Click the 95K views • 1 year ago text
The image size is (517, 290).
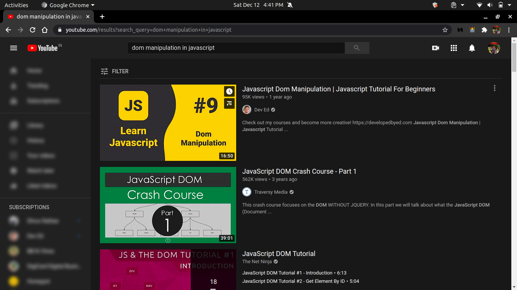267,97
